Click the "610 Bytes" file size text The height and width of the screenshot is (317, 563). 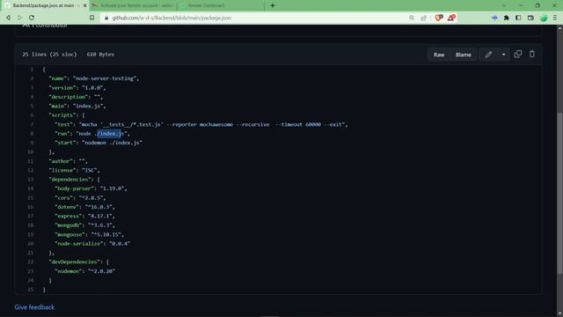(100, 55)
